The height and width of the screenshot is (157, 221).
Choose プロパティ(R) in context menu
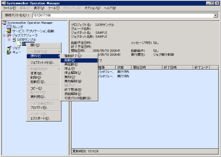tap(44, 108)
